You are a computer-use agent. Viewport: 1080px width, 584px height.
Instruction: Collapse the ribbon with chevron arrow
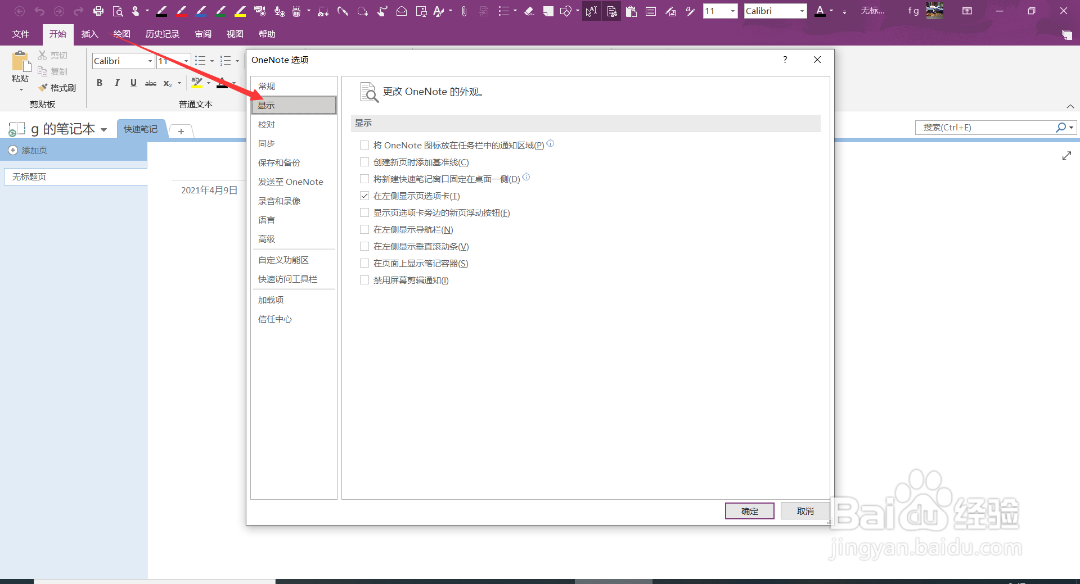point(1070,106)
